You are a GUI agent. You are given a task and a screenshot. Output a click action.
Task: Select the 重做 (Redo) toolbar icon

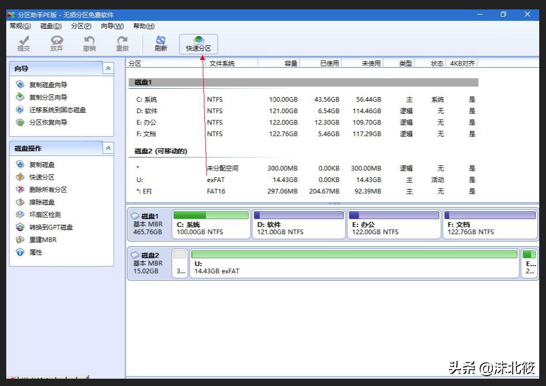122,42
